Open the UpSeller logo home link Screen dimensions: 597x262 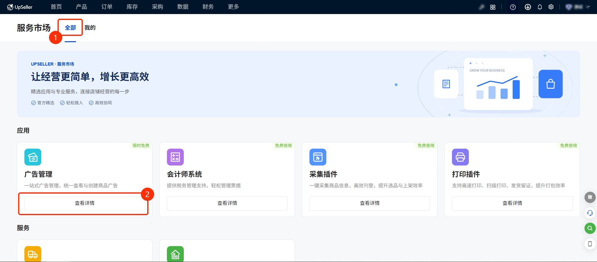20,7
